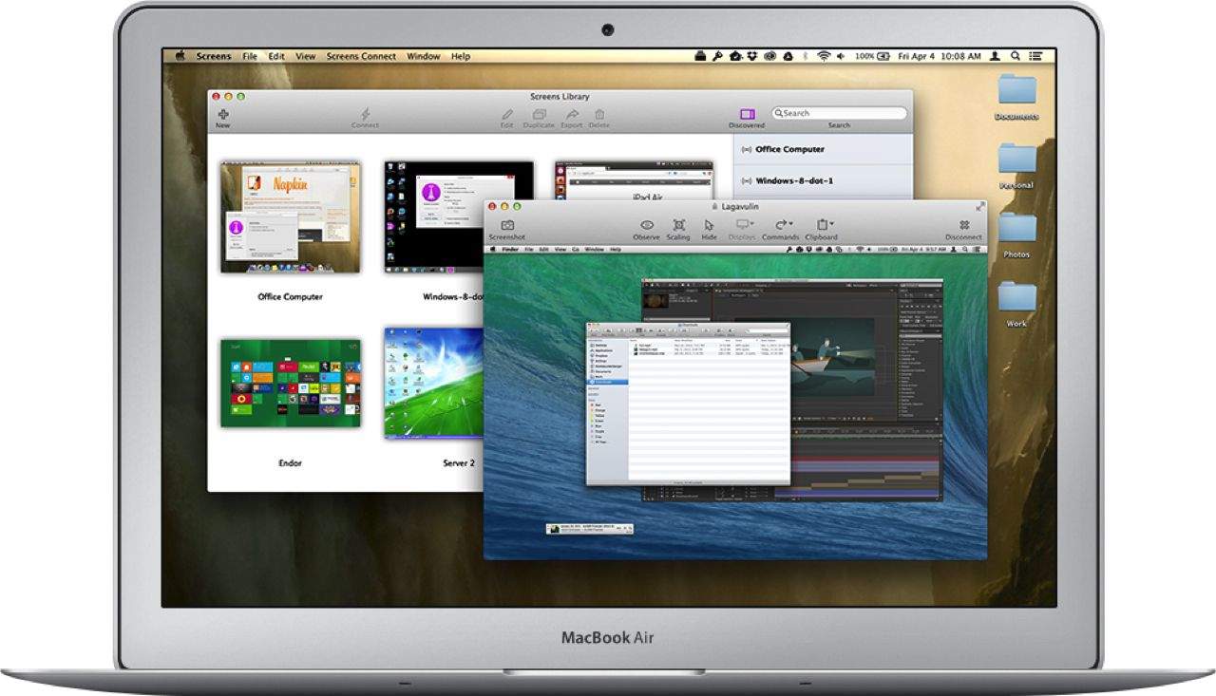1216x696 pixels.
Task: Click the Duplicate icon in Screens Library
Action: pos(539,114)
